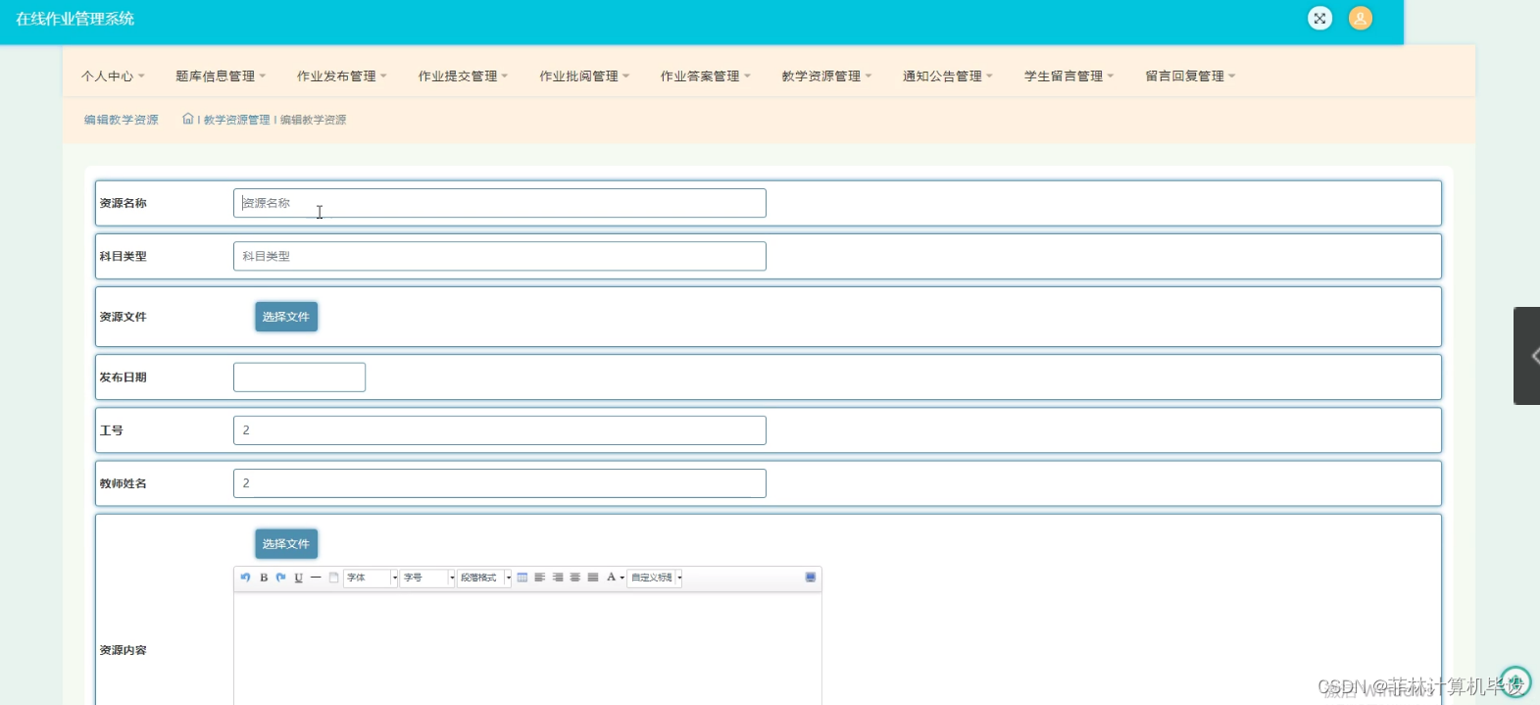Focus the 科目类型 input field
1540x705 pixels.
click(500, 256)
